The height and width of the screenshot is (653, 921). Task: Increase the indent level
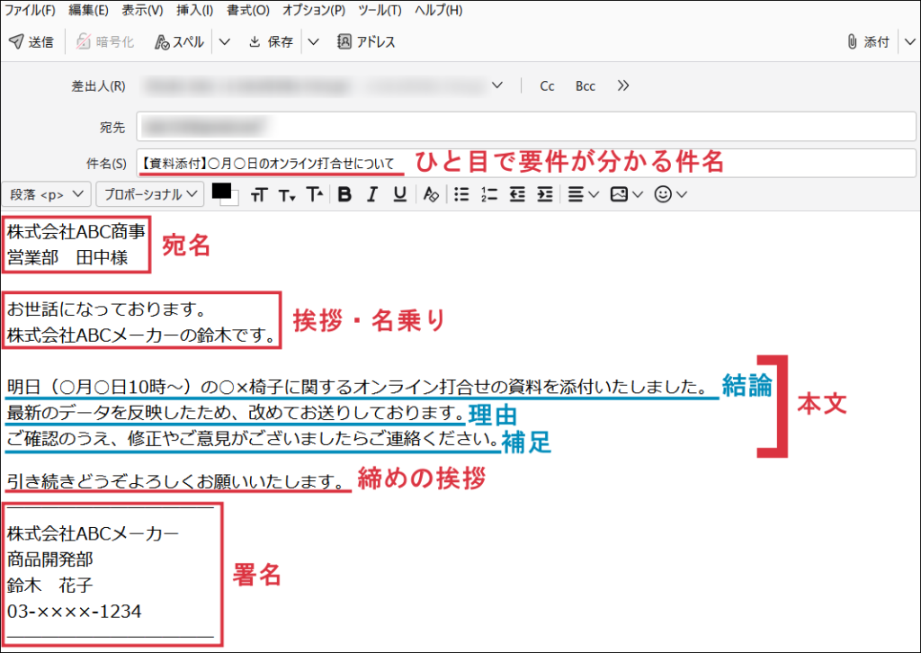pyautogui.click(x=545, y=194)
